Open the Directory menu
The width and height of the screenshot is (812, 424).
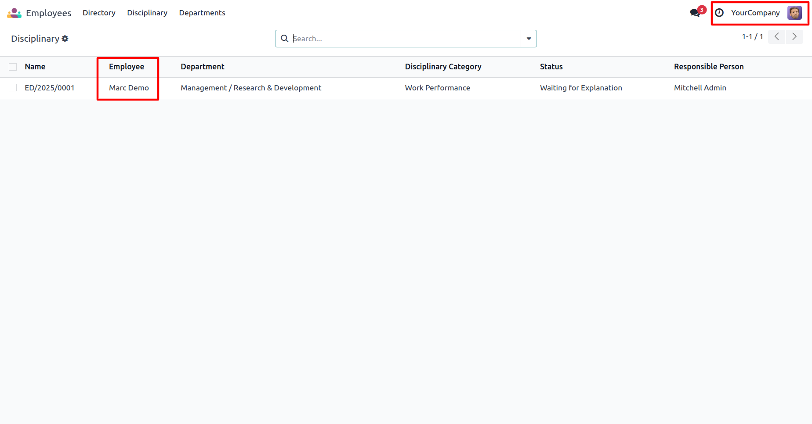pos(99,13)
